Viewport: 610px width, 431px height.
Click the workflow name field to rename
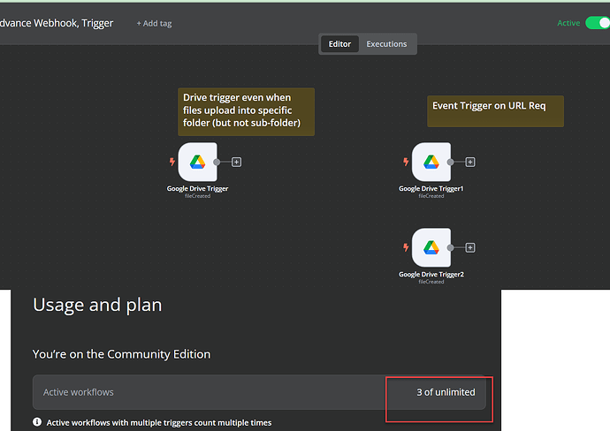coord(57,23)
